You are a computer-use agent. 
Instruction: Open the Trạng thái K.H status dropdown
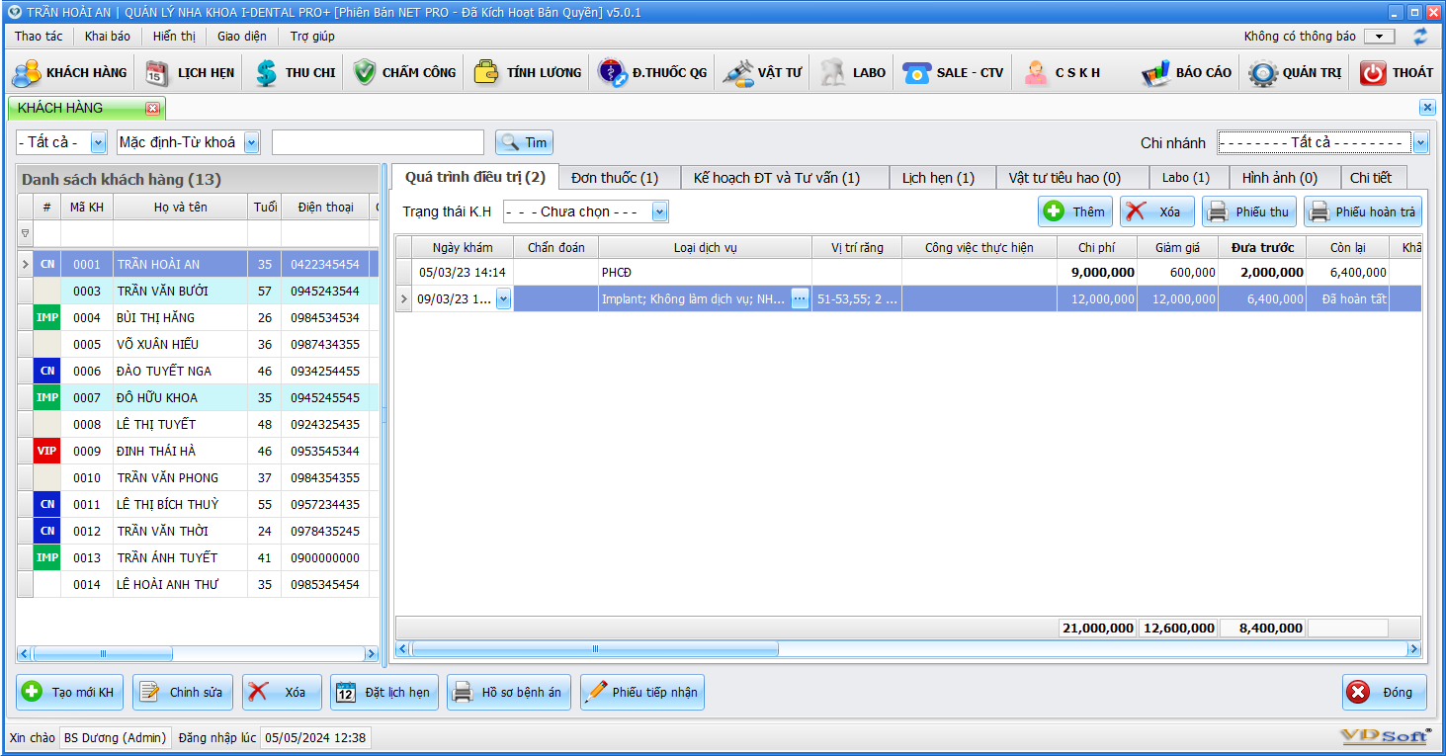point(660,211)
